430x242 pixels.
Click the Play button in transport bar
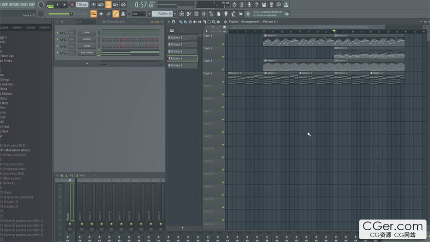pos(58,4)
